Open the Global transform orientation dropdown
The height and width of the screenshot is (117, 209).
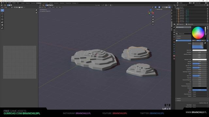99,5
